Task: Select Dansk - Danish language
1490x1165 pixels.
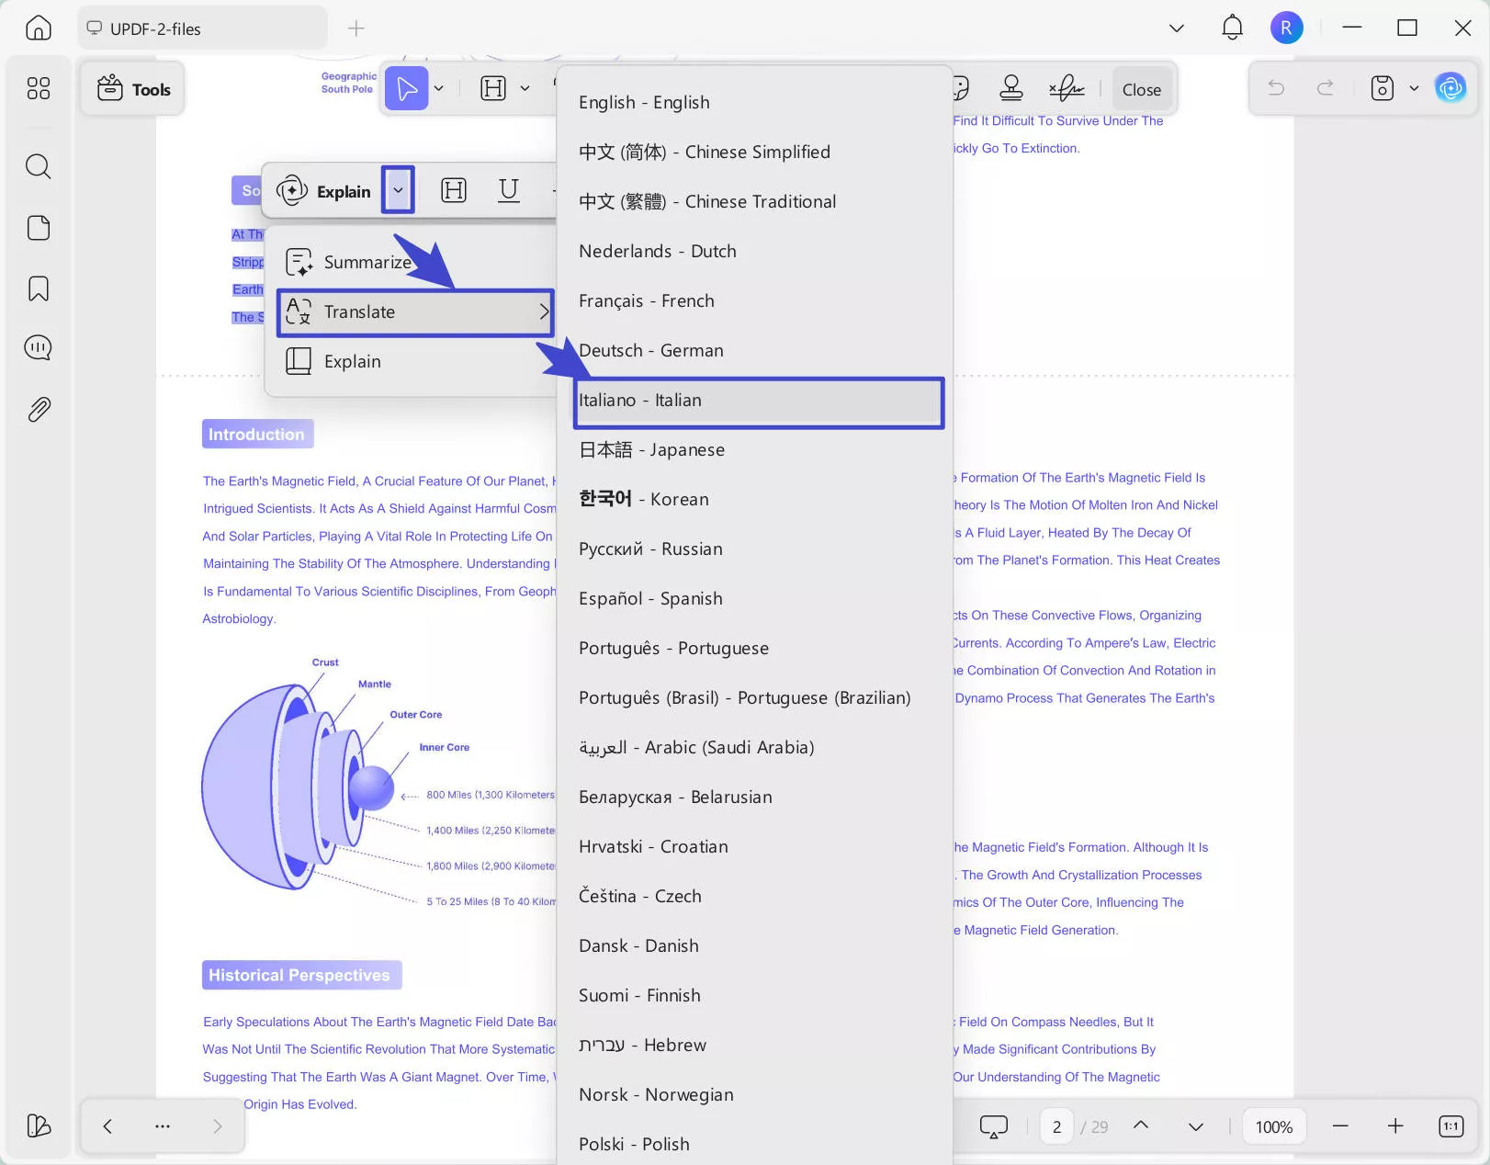Action: pos(754,945)
